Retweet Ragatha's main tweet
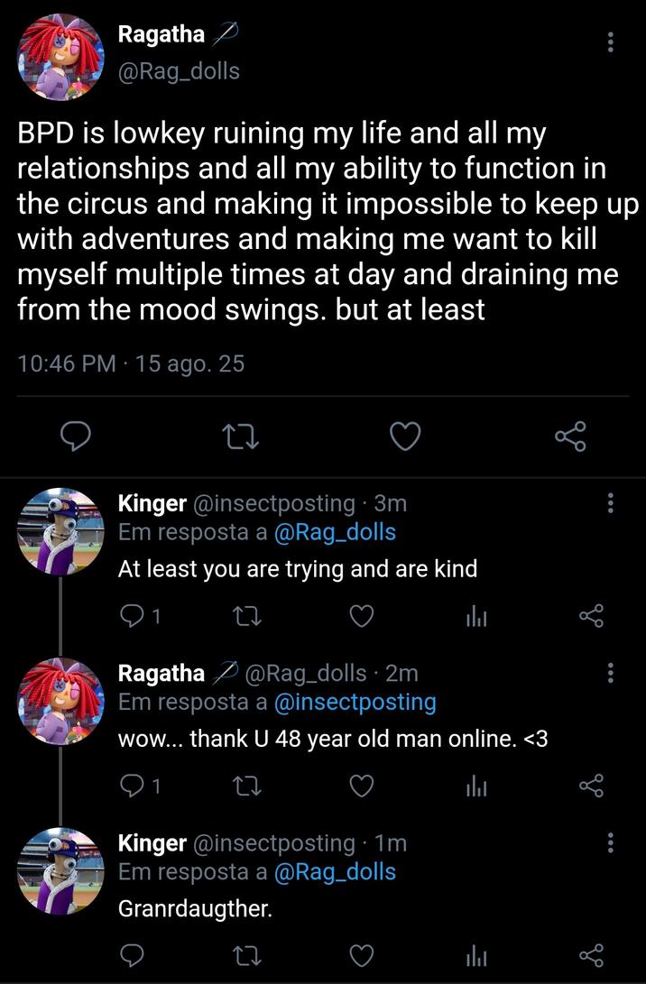The width and height of the screenshot is (646, 984). 240,436
